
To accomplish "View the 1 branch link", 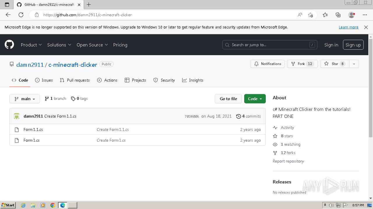I will point(55,99).
